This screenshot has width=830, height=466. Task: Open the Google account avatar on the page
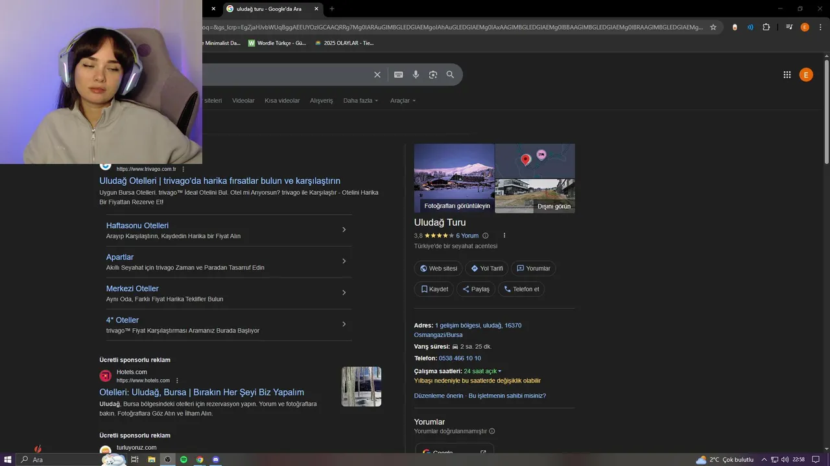[806, 75]
